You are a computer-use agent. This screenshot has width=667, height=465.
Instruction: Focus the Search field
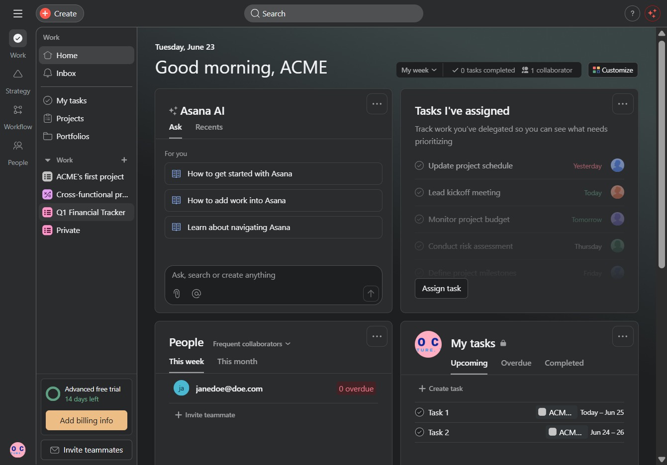[333, 13]
